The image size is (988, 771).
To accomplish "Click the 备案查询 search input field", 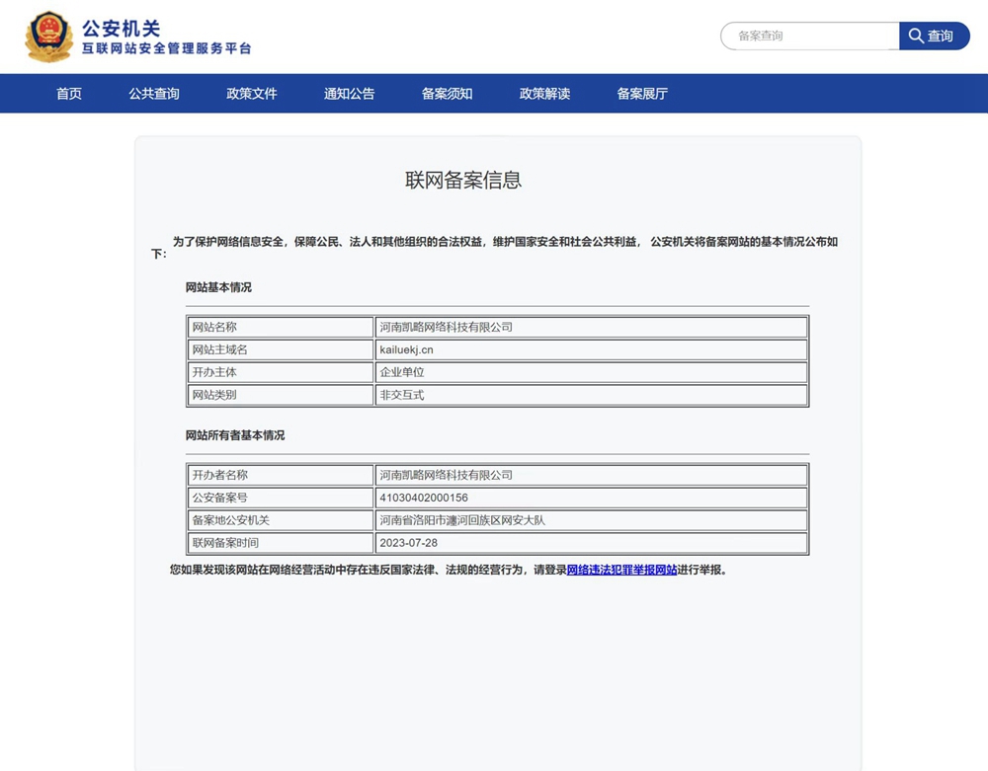I will pos(810,36).
